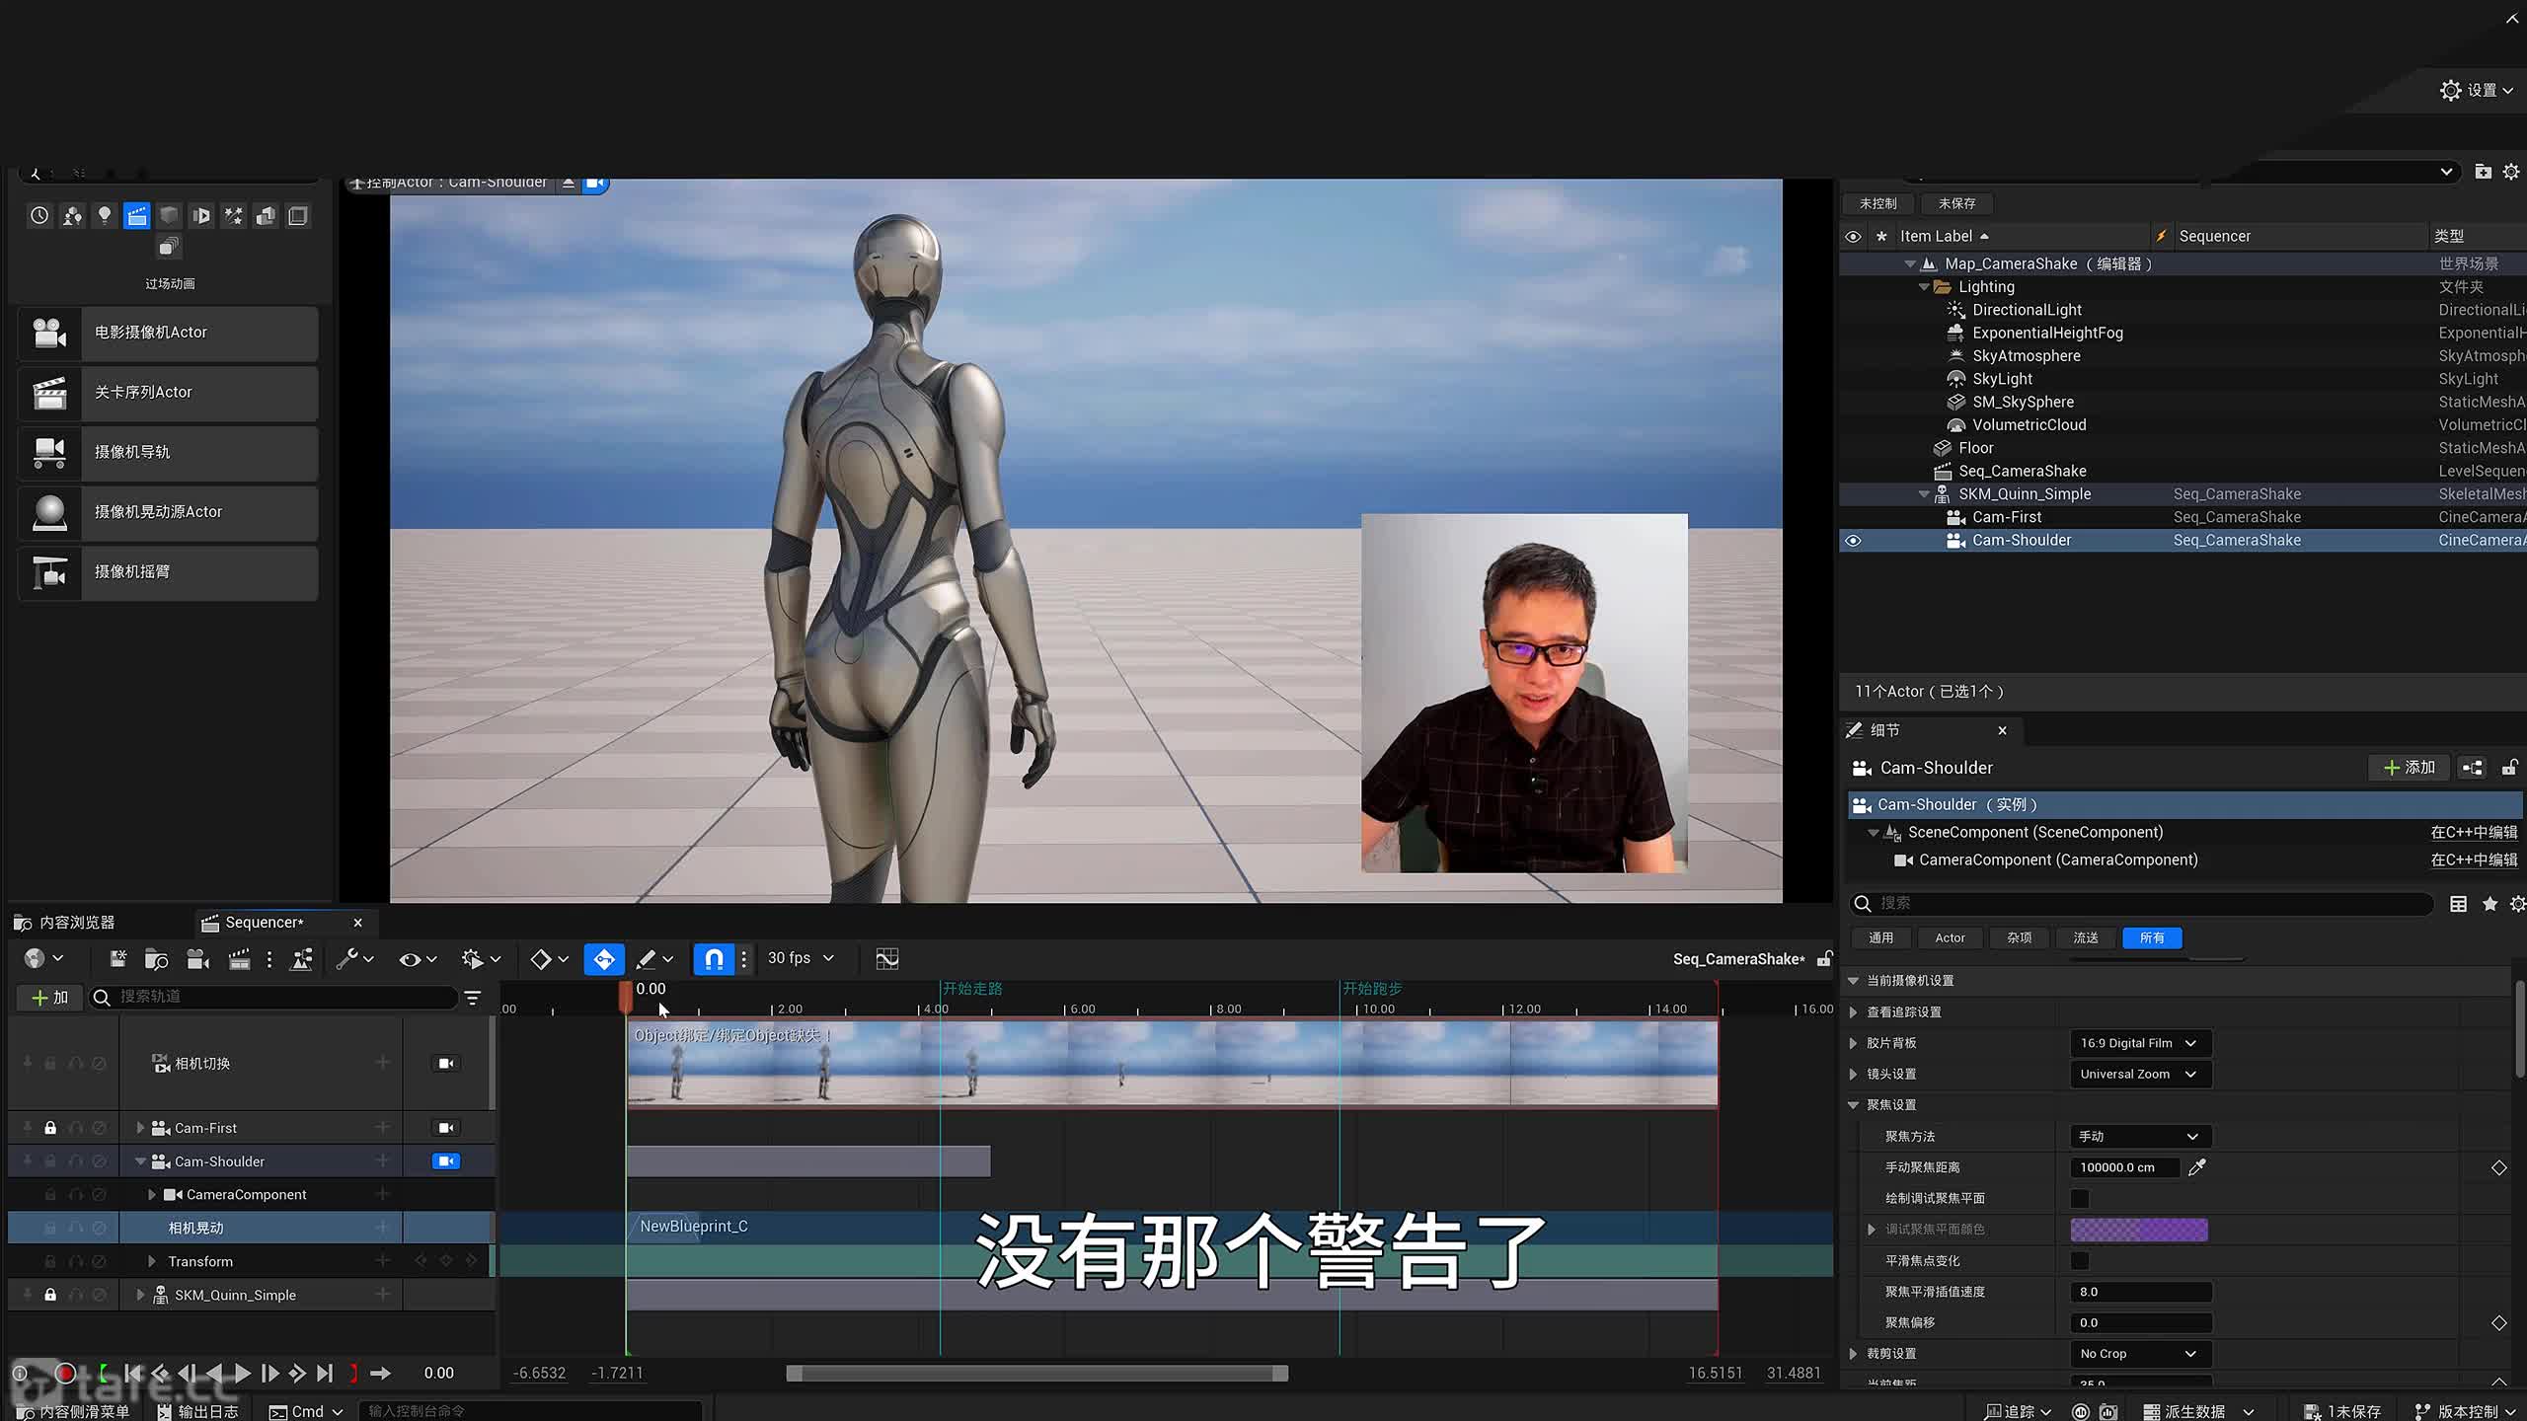2527x1421 pixels.
Task: Expand the Transform track in Sequencer
Action: [151, 1261]
